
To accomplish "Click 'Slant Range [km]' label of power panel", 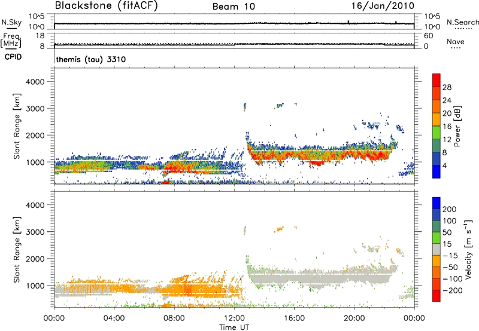I will pos(17,126).
